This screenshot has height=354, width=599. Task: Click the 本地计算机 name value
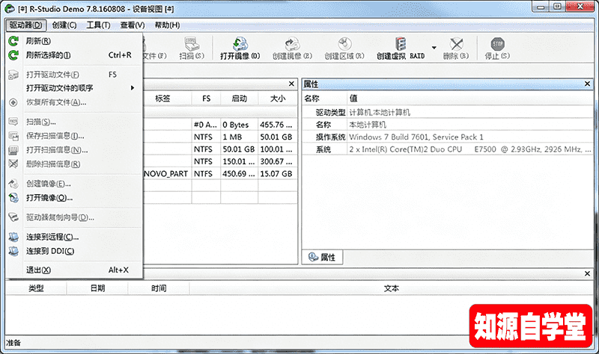tap(368, 125)
